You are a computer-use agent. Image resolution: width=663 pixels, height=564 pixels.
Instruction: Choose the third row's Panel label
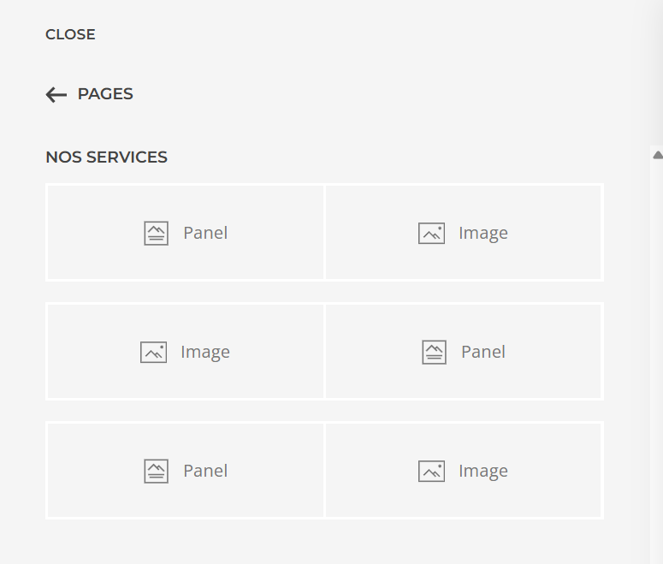[205, 471]
